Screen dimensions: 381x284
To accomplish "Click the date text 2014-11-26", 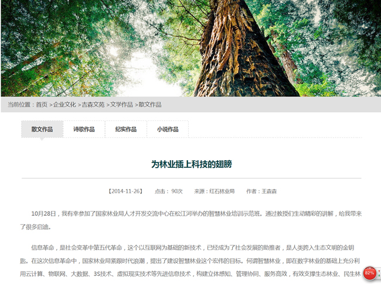I will click(x=125, y=191).
